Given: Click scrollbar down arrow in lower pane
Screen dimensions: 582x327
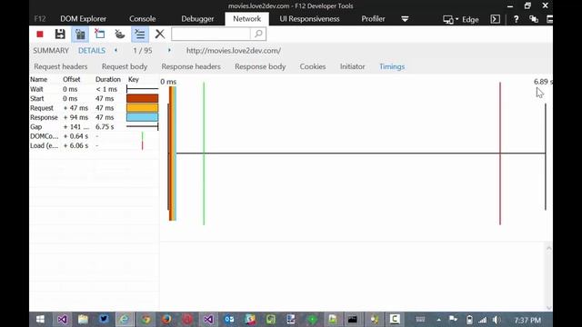Looking at the screenshot, I should [549, 307].
